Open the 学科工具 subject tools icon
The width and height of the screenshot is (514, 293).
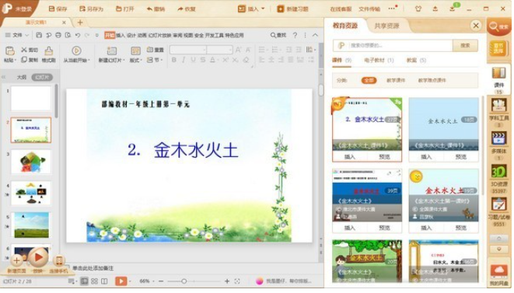click(498, 106)
